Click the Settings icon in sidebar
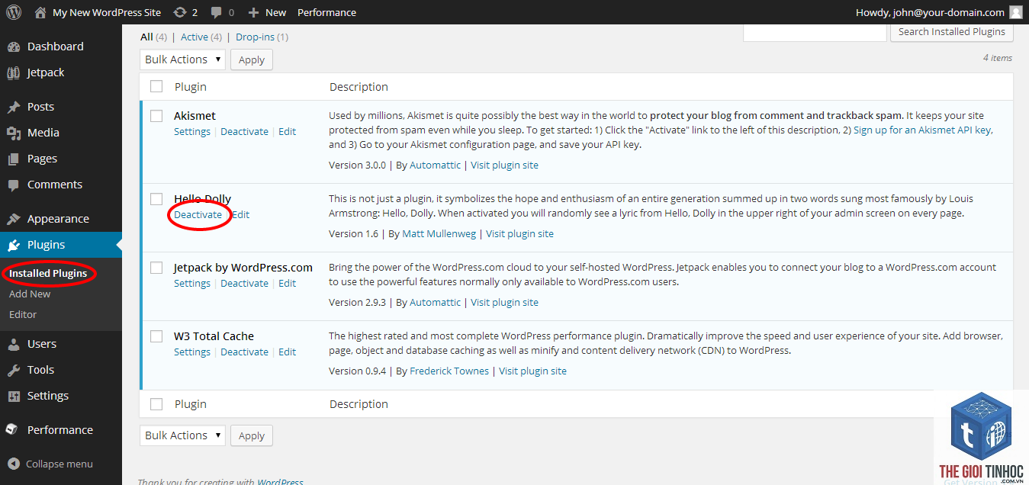 tap(14, 396)
